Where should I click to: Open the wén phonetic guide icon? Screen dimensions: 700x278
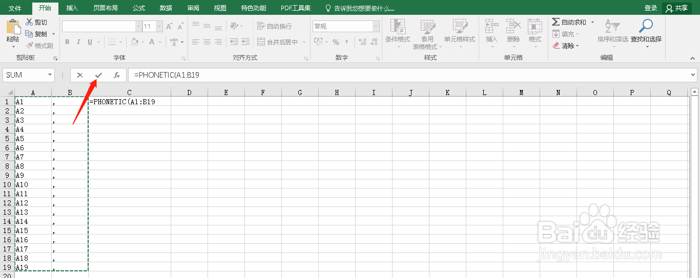coord(174,41)
